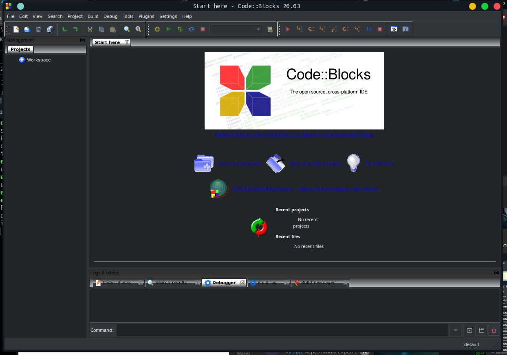Click Report a bug or request feature link
This screenshot has height=355, width=507.
tap(338, 188)
